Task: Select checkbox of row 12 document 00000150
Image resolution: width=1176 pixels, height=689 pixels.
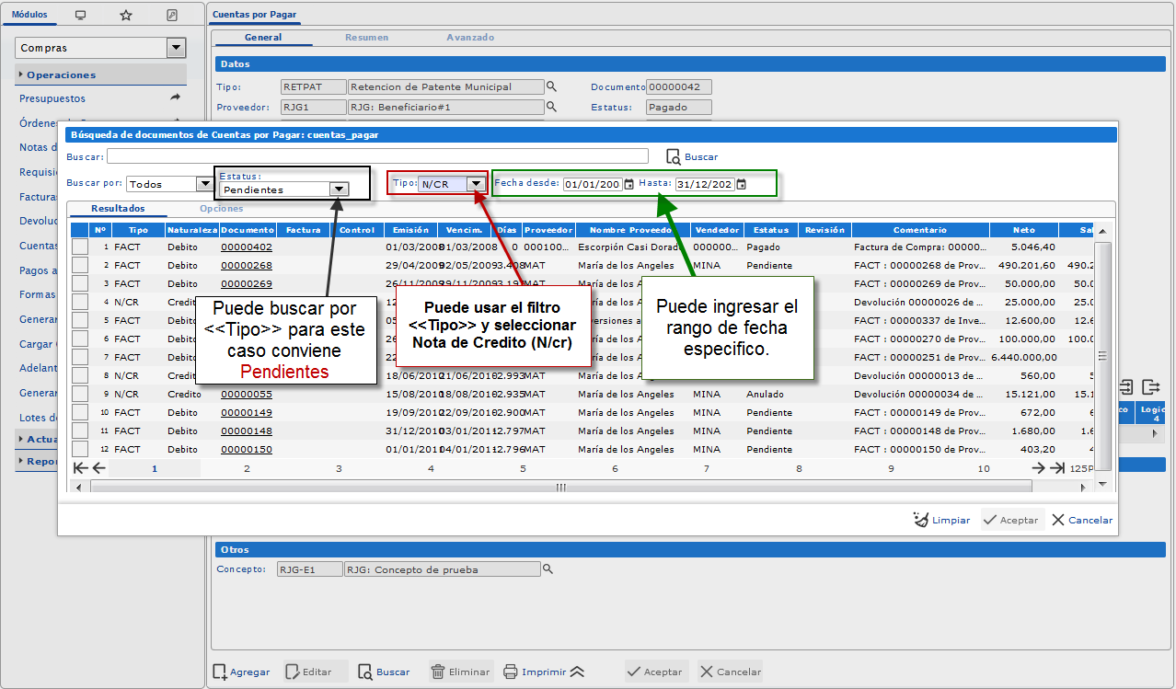Action: coord(80,449)
